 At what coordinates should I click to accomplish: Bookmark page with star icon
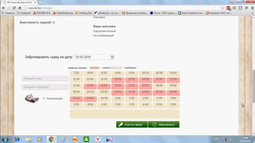(x=222, y=8)
